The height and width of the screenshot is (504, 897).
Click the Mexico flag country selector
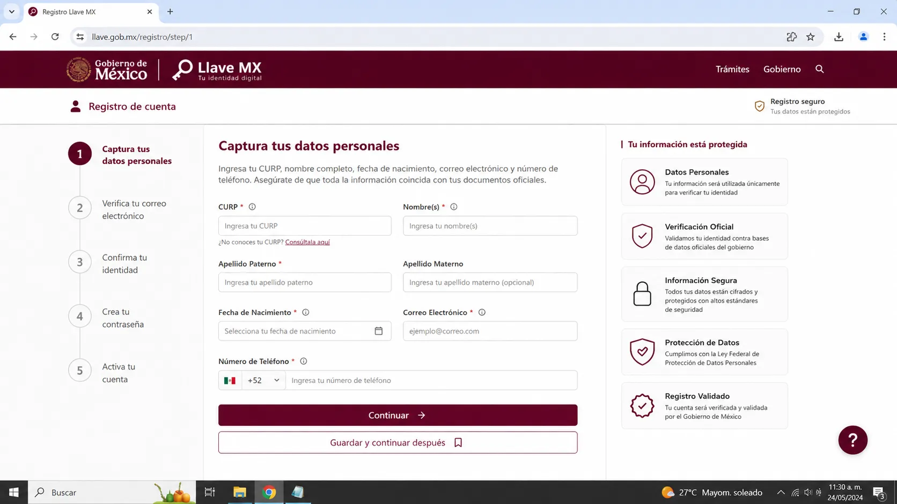click(x=230, y=380)
